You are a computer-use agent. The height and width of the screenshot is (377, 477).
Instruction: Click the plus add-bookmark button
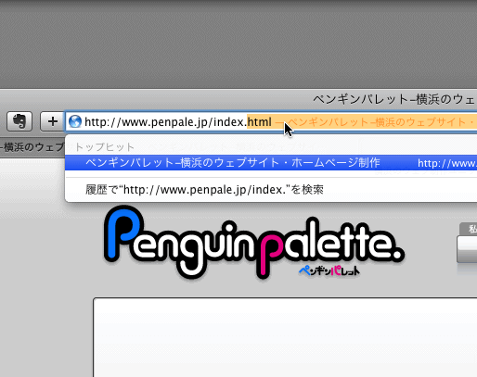click(x=52, y=121)
